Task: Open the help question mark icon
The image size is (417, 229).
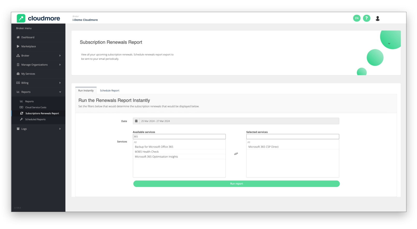Action: (366, 18)
